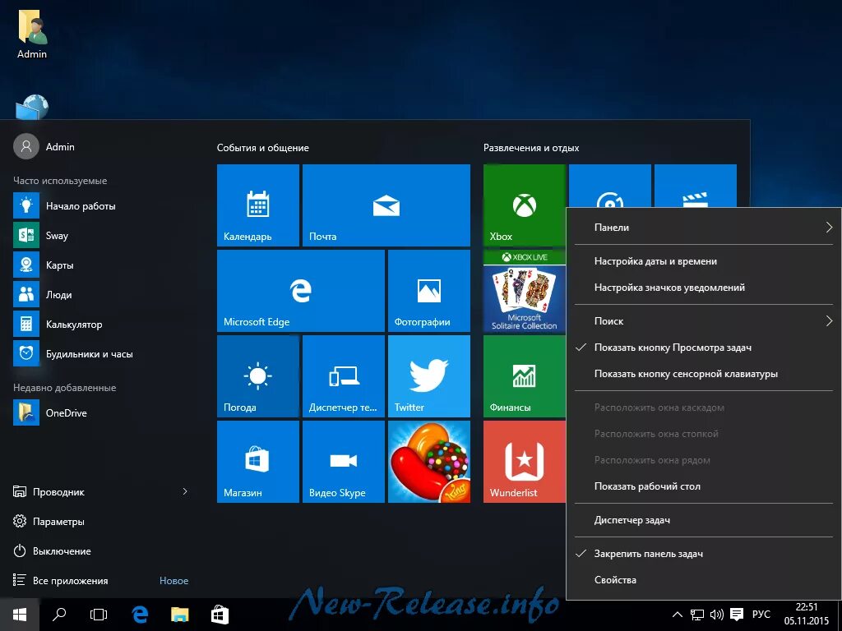Open the Финансы tile
Image resolution: width=842 pixels, height=631 pixels.
pos(524,376)
